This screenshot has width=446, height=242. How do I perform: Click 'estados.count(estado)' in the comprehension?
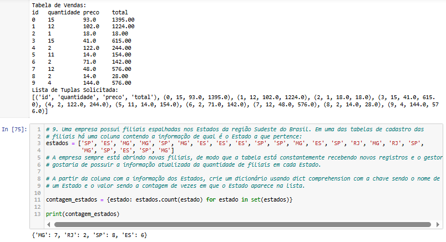pos(169,200)
